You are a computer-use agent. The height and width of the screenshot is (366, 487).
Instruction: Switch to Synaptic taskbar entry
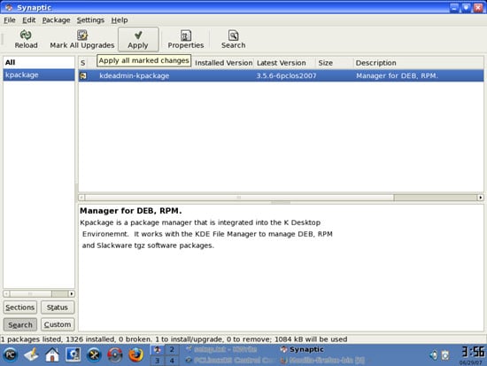[303, 349]
